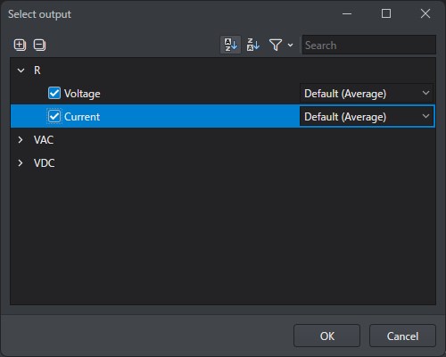The image size is (446, 357).
Task: Select the VDC tree item label
Action: [x=45, y=163]
